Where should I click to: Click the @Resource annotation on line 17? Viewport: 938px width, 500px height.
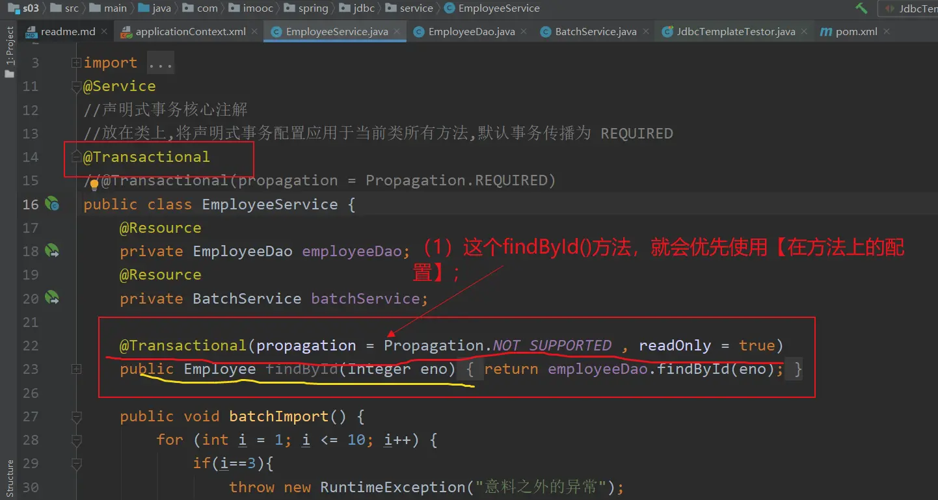(161, 228)
